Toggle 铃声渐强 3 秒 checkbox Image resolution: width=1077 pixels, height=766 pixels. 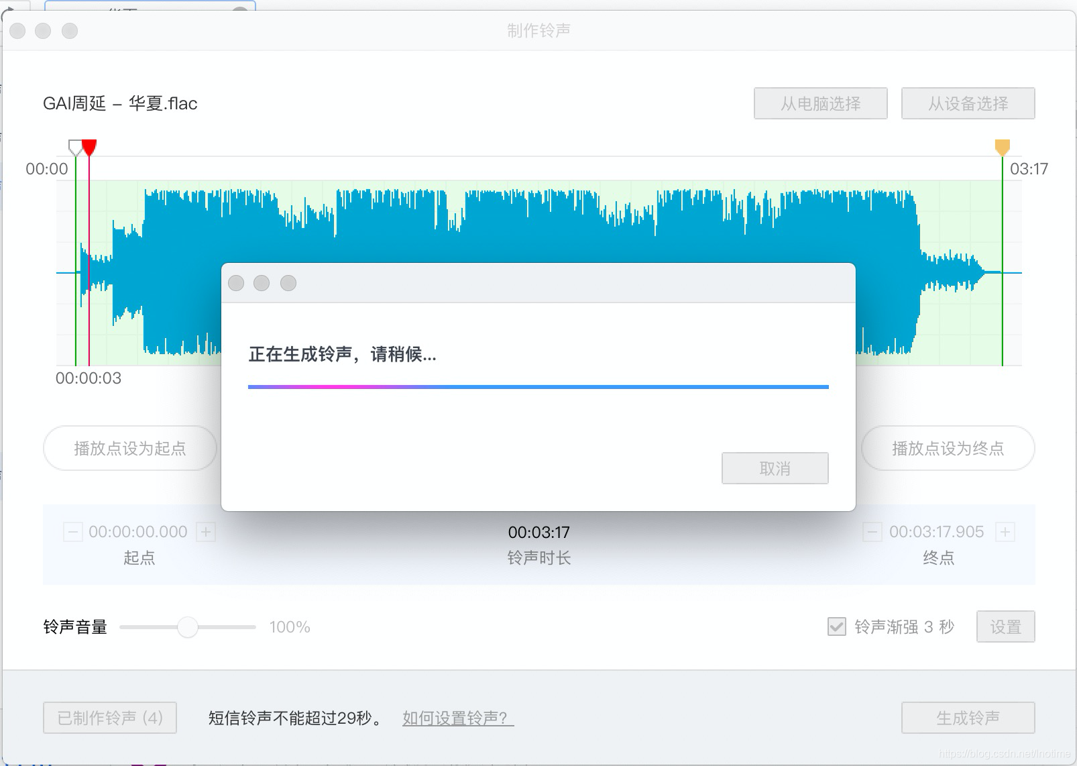[836, 626]
